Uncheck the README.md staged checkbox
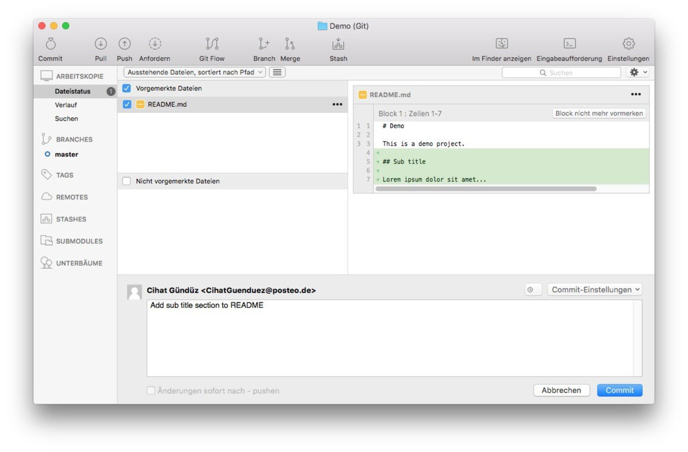 coord(127,104)
